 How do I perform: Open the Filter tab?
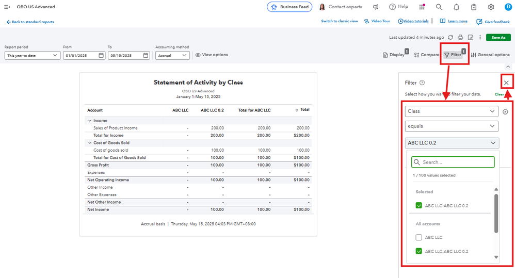coord(453,55)
